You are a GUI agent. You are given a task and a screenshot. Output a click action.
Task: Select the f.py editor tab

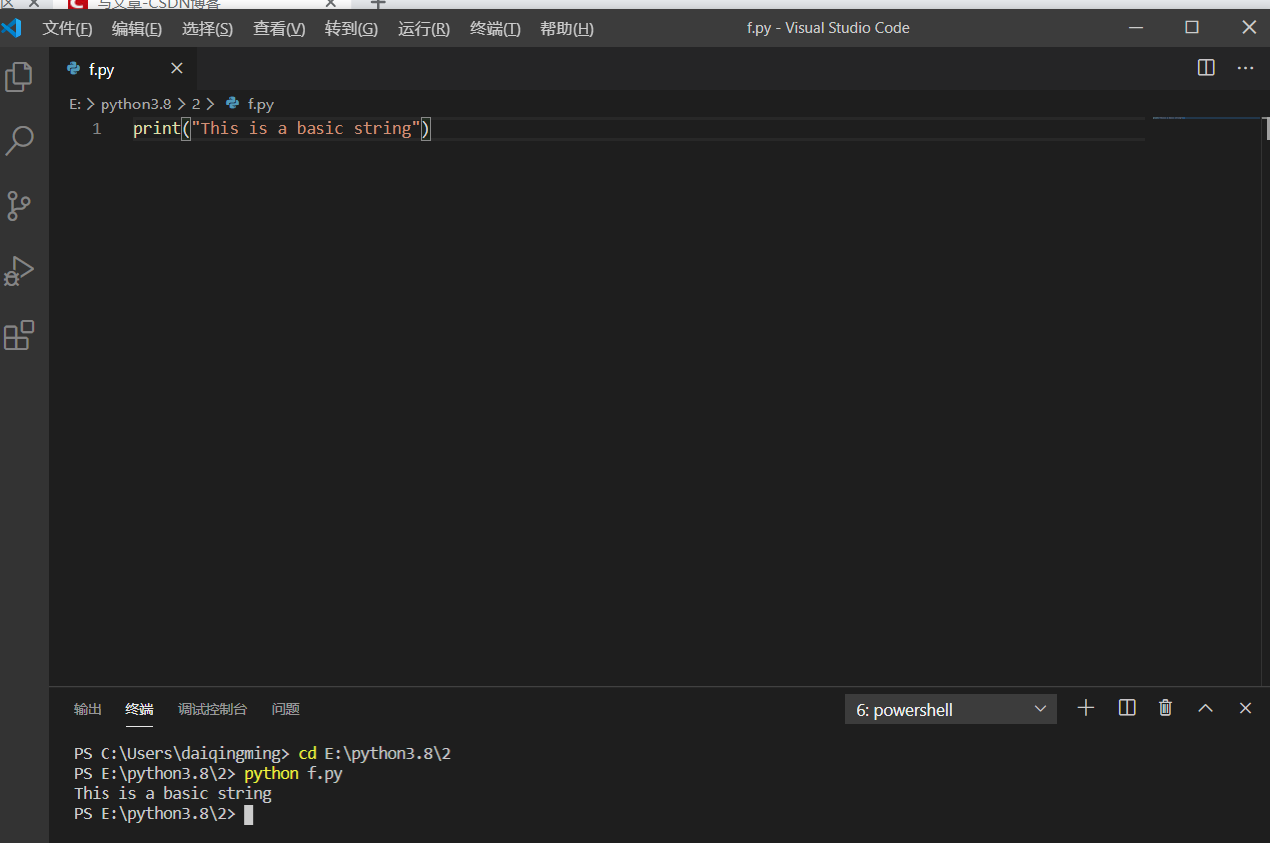point(122,68)
